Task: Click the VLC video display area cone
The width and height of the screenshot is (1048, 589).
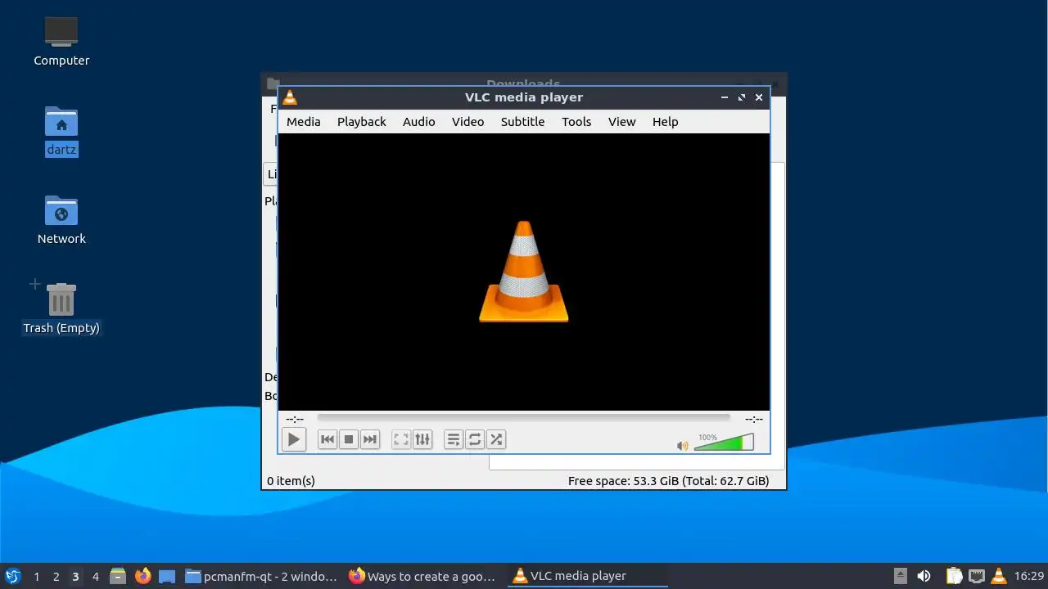Action: (524, 272)
